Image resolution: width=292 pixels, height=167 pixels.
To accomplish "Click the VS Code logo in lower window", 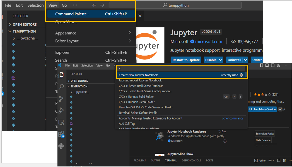I will [60, 65].
